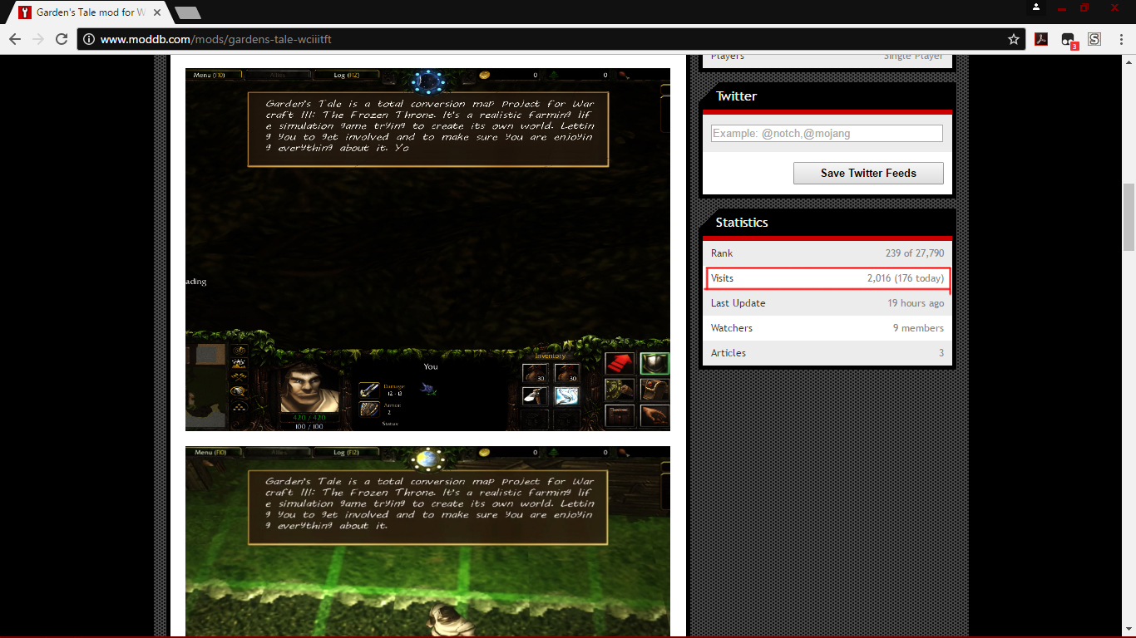Viewport: 1136px width, 638px height.
Task: Click the browser forward arrow
Action: (x=38, y=39)
